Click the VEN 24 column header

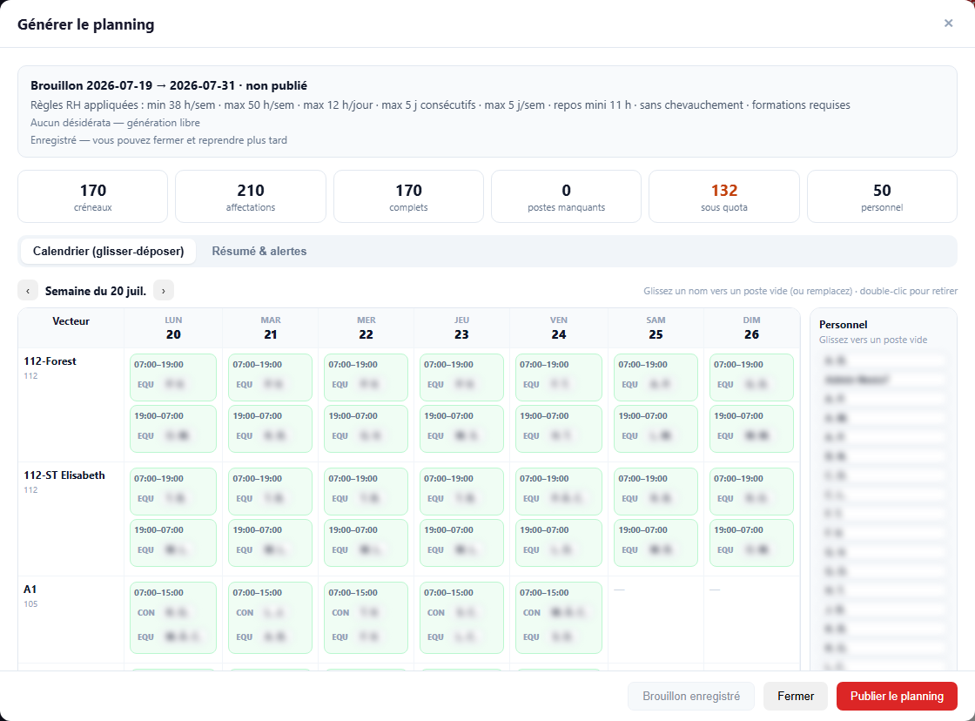point(558,327)
